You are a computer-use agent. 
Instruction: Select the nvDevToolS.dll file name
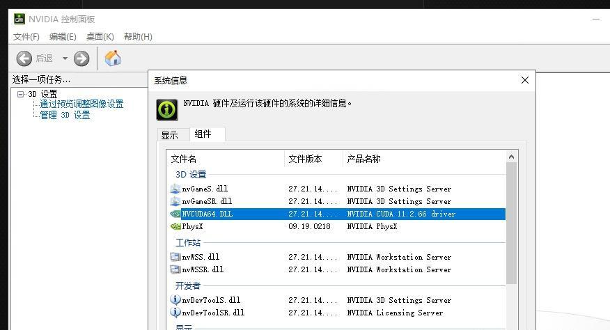pyautogui.click(x=211, y=300)
